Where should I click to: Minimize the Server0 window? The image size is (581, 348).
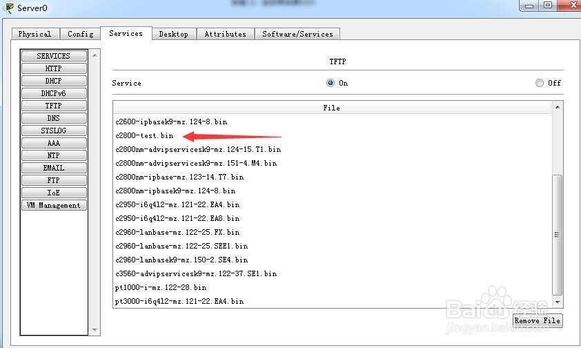coord(529,6)
